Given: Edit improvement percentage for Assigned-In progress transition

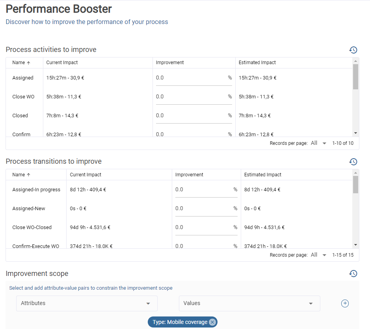Looking at the screenshot, I should [203, 190].
